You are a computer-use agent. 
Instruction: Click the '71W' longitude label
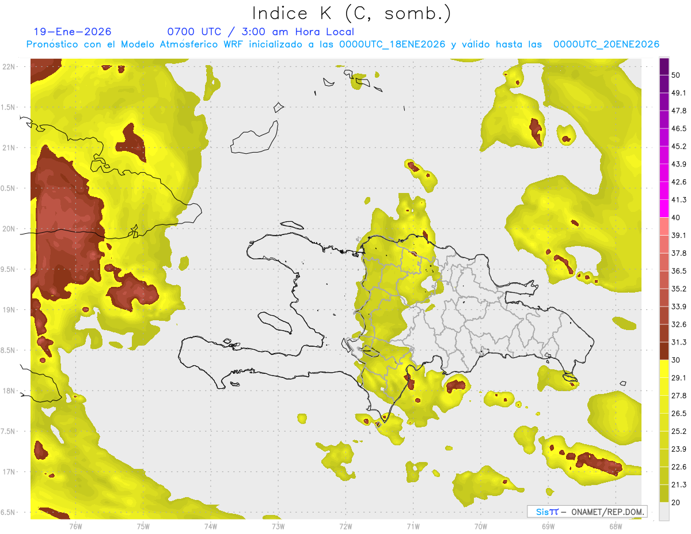tap(413, 527)
